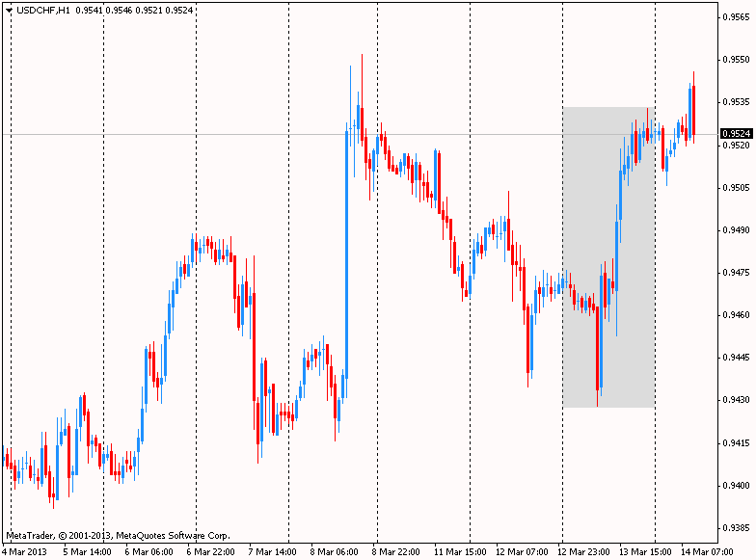Click the 12 Mar 07:00 time label

point(522,551)
